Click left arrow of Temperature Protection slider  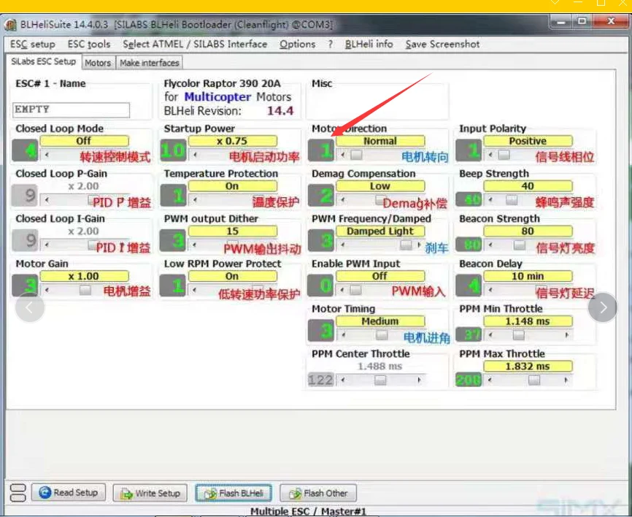click(195, 199)
